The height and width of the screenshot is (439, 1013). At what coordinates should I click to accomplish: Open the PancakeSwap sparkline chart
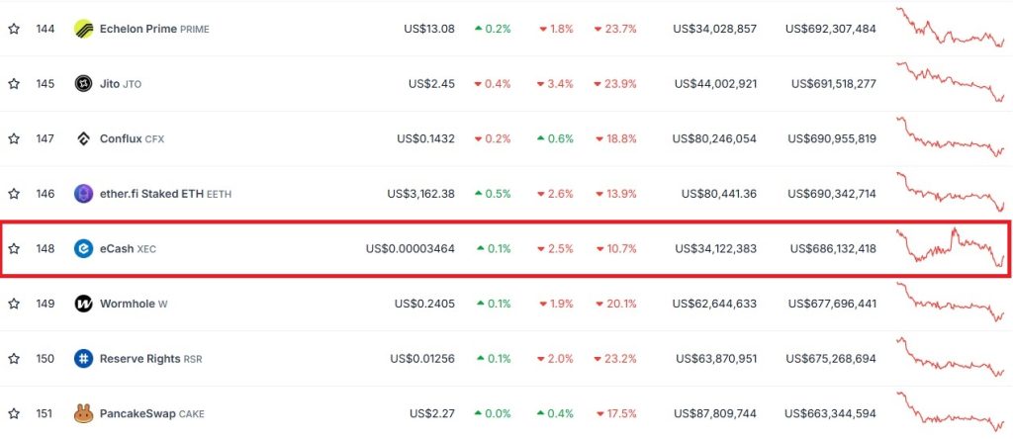[x=951, y=412]
